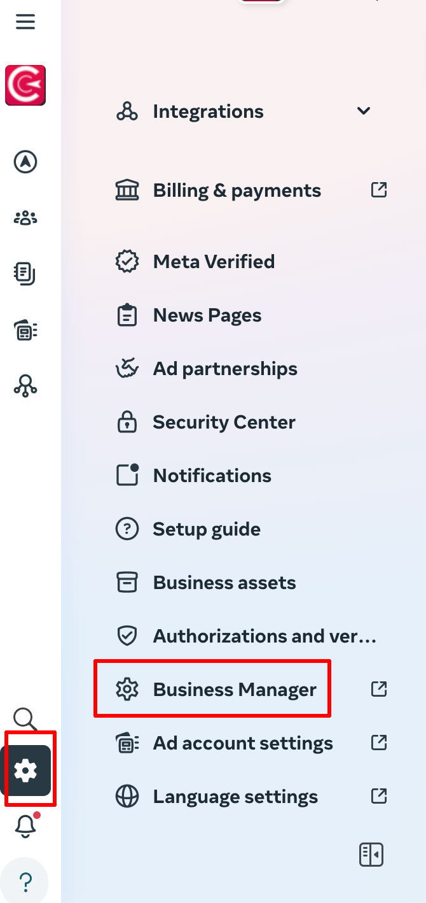Image resolution: width=426 pixels, height=903 pixels.
Task: Open the Ads icon in sidebar
Action: tap(25, 330)
